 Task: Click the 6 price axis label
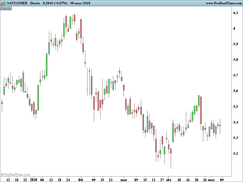point(234,29)
